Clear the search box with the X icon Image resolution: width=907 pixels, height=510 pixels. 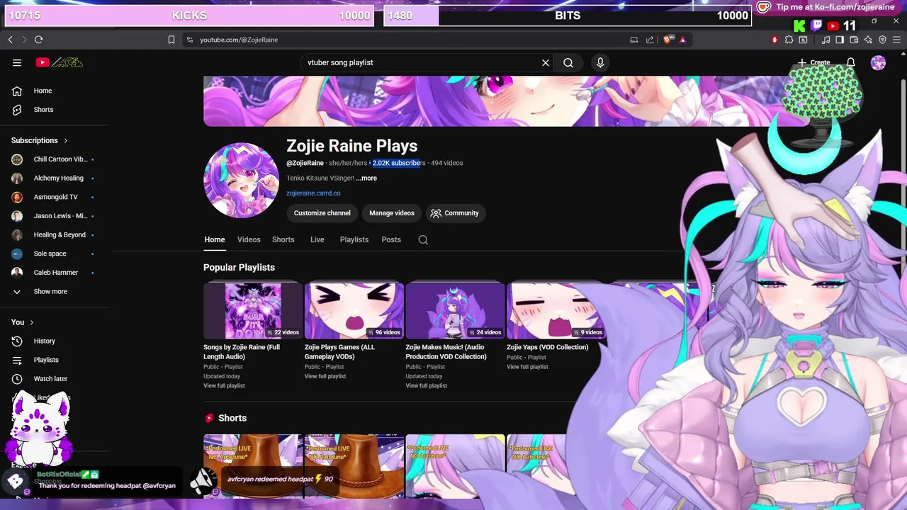click(x=546, y=62)
